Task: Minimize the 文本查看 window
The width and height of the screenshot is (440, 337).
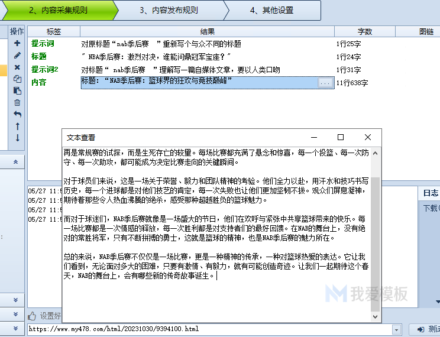Action: click(314, 137)
